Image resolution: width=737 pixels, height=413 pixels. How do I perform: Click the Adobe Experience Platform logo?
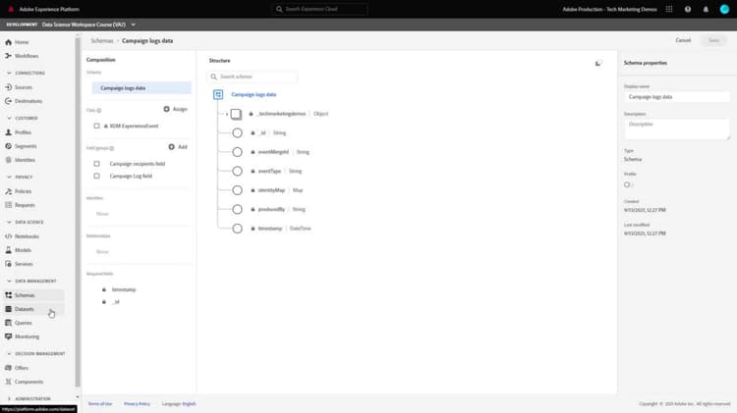point(11,9)
